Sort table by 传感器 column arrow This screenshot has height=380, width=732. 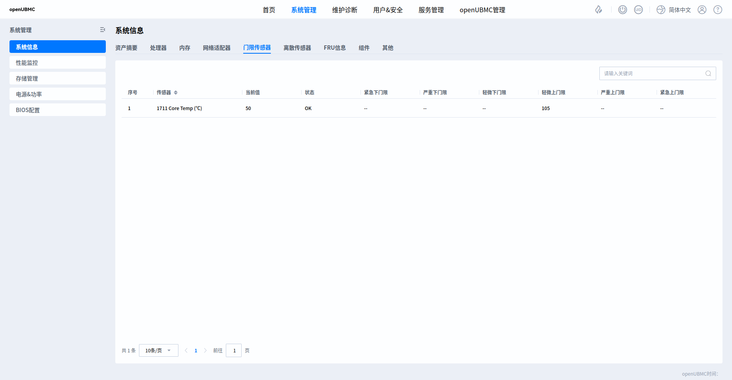(x=176, y=92)
